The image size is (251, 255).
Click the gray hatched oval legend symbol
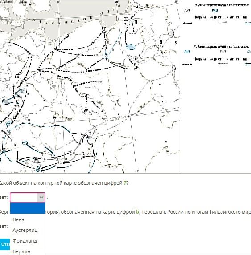coord(187,11)
